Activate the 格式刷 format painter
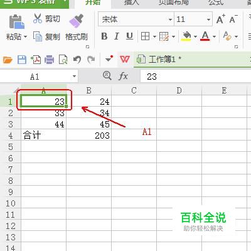Image resolution: width=251 pixels, height=251 pixels. [x=77, y=27]
